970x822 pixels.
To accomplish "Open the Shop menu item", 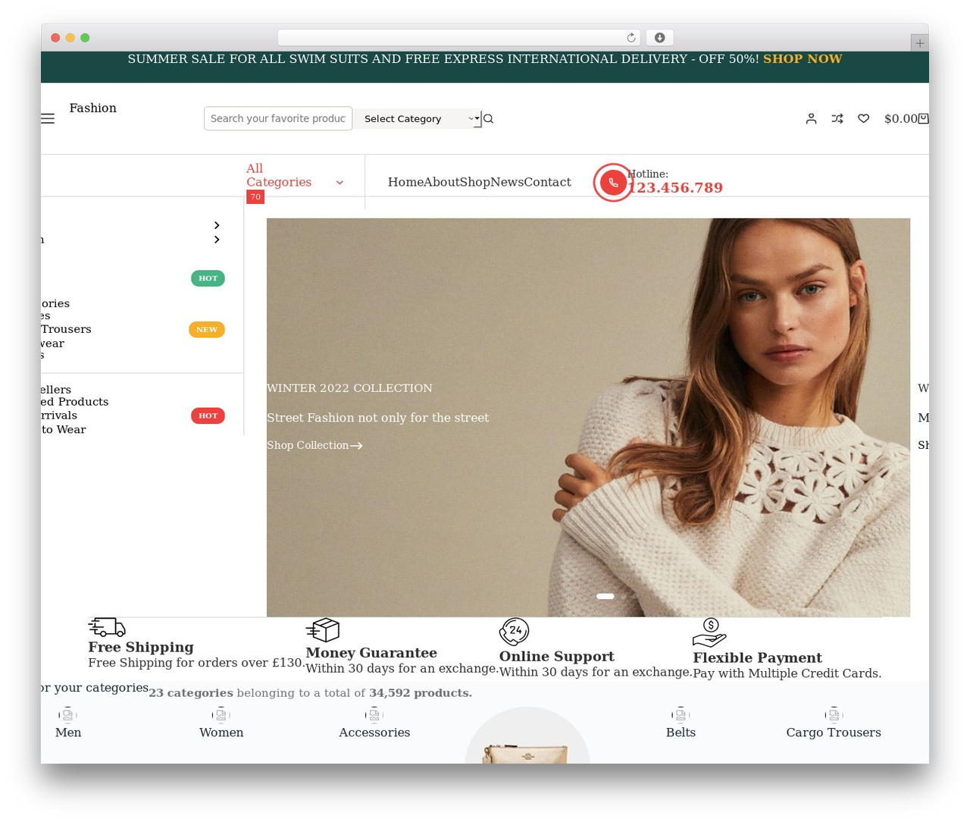I will (x=474, y=182).
